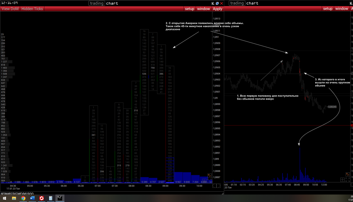Toggle Hidden Ticks in left chart
Image resolution: width=353 pixels, height=202 pixels.
(32, 9)
